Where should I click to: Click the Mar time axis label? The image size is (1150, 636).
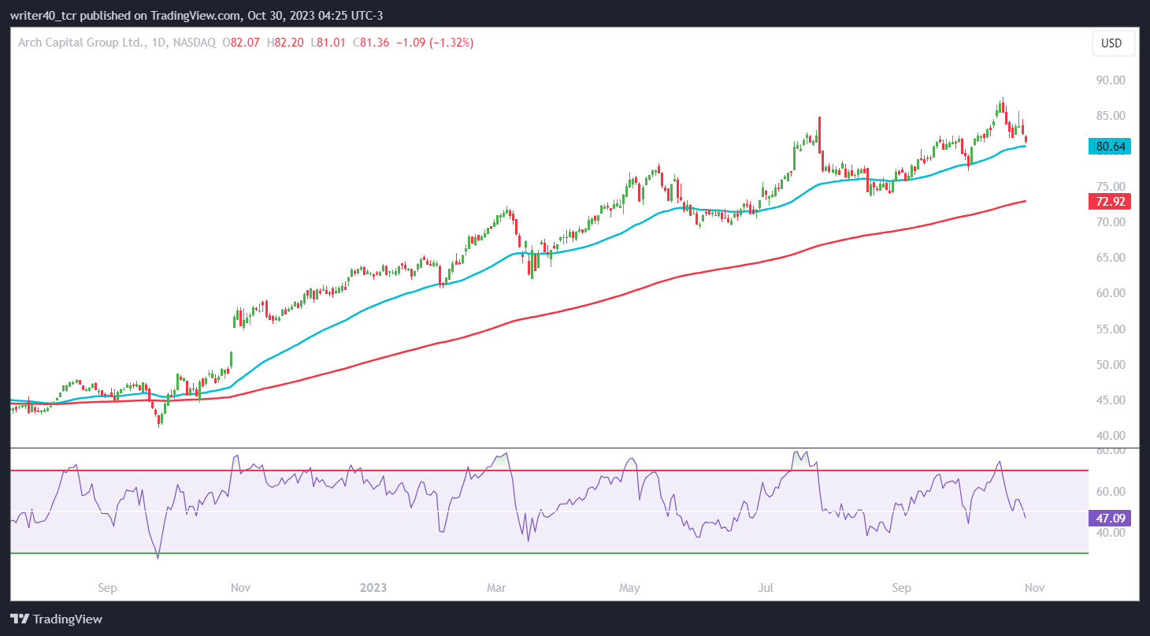click(496, 588)
